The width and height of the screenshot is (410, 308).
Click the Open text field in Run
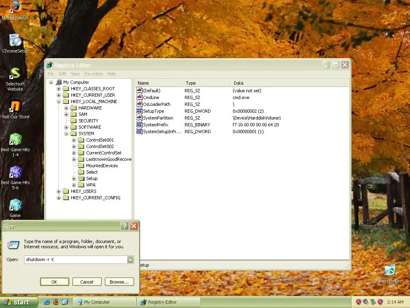[x=76, y=259]
